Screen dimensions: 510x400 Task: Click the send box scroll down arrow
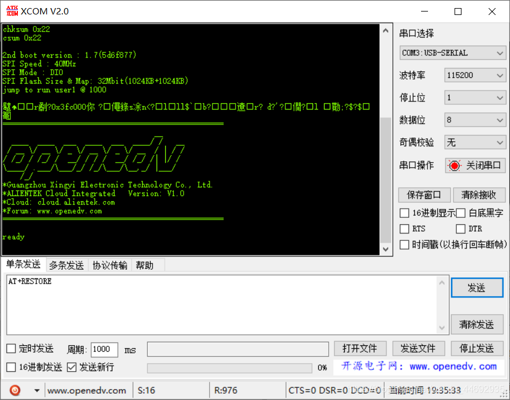point(442,327)
